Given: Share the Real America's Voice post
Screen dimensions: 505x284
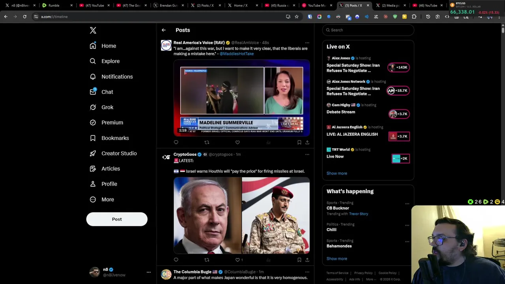Looking at the screenshot, I should click(x=307, y=142).
